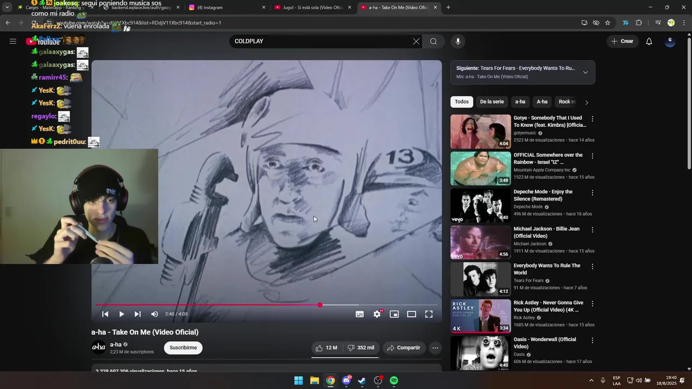Toggle theater mode
Screen dimensions: 692x389
(411, 314)
